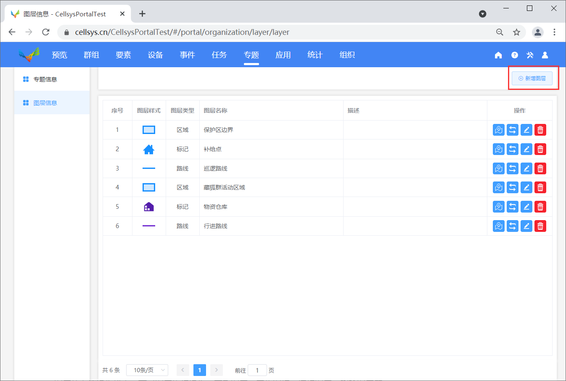The image size is (566, 381).
Task: Open the 群组 menu
Action: [91, 55]
